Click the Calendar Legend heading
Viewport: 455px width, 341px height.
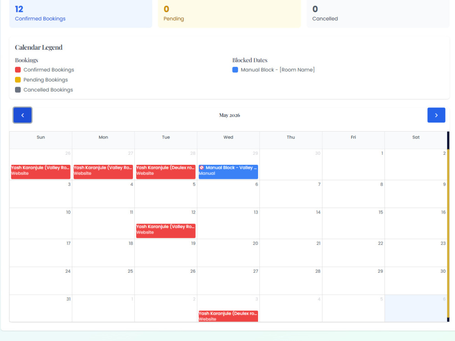coord(39,47)
